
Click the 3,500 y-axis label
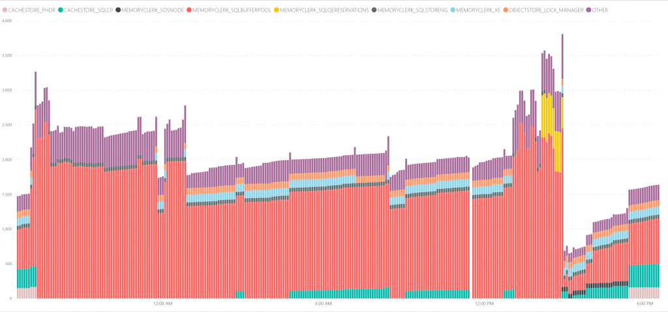coord(7,56)
